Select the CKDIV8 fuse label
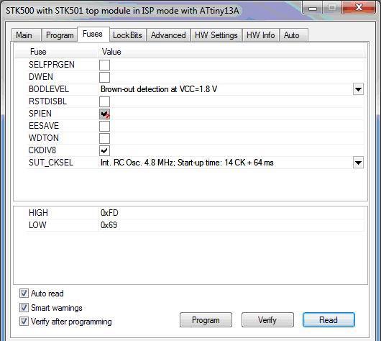 pos(42,150)
